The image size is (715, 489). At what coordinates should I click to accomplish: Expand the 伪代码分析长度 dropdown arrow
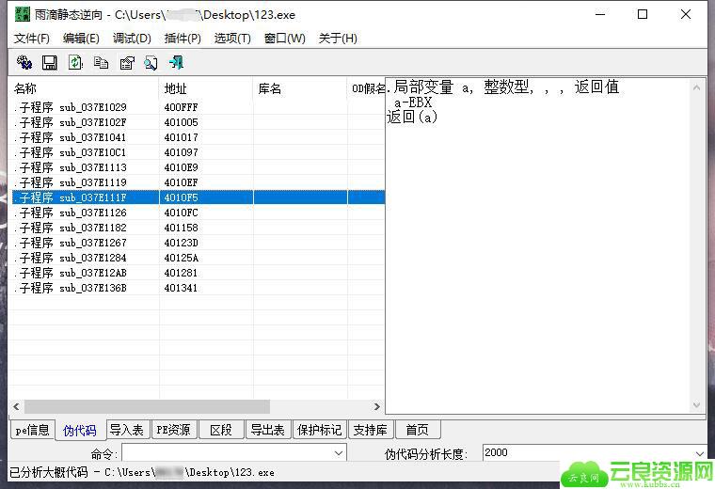(x=700, y=453)
